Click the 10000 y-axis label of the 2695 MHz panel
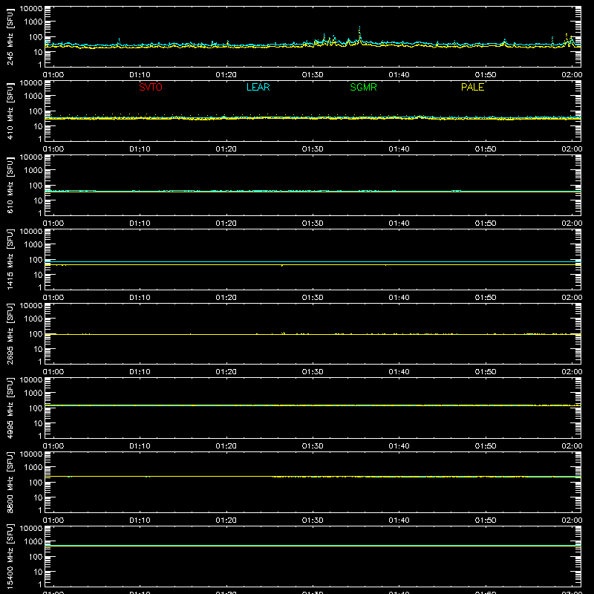The width and height of the screenshot is (594, 594). (31, 306)
